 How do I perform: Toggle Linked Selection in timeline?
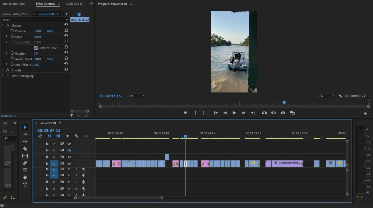pos(58,136)
